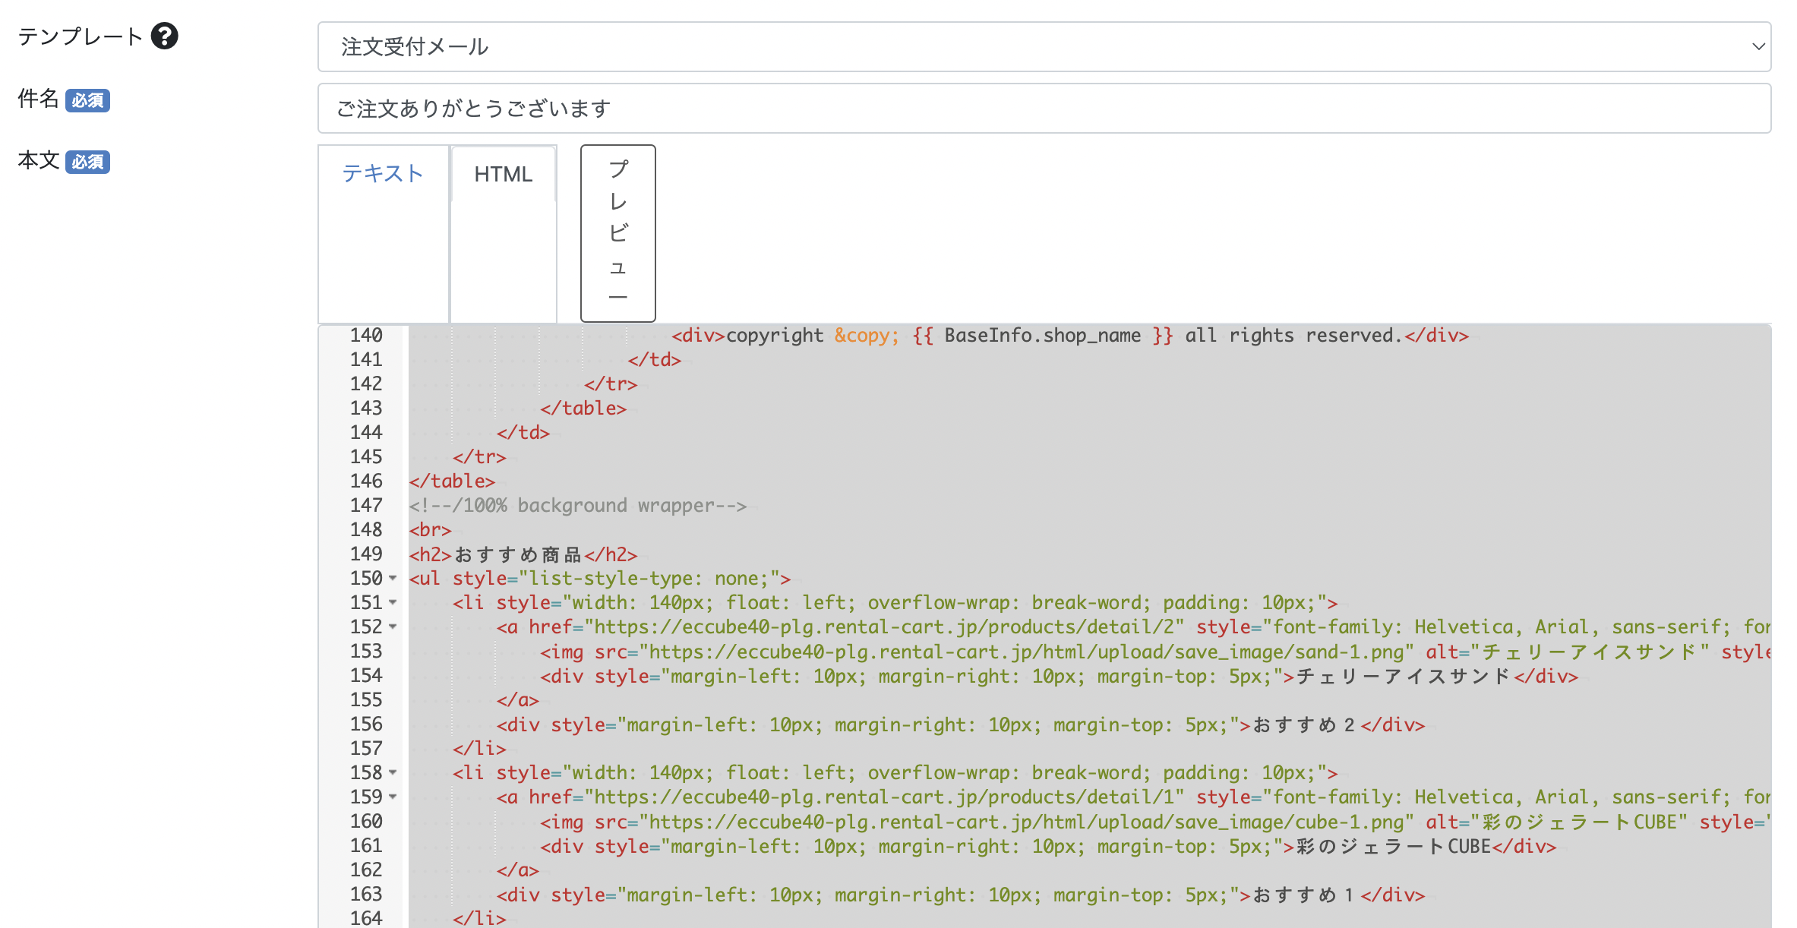
Task: Click line number 147 in the gutter
Action: pyautogui.click(x=365, y=505)
